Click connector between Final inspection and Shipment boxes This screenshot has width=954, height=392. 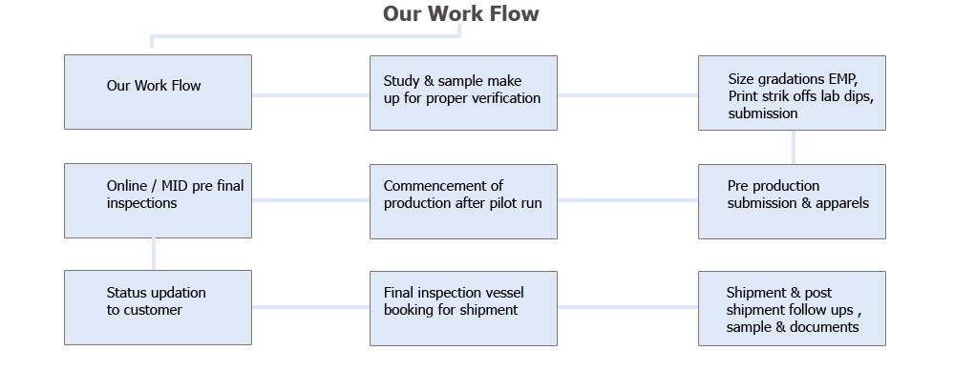627,307
